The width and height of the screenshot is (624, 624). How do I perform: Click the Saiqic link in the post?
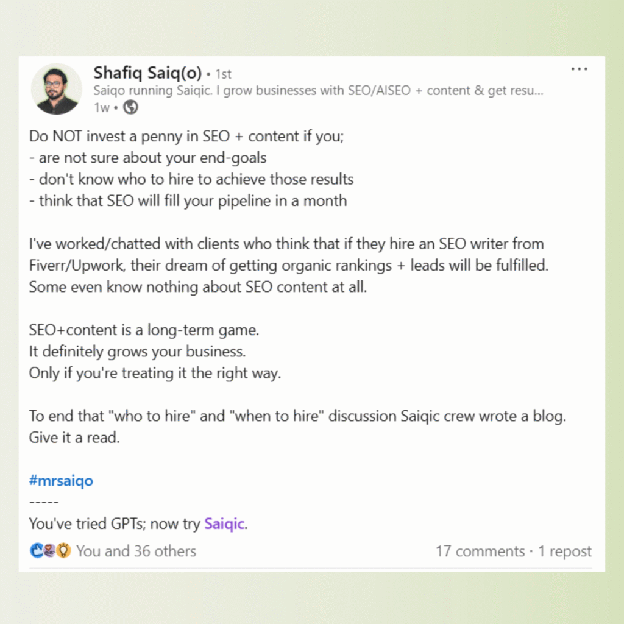tap(224, 523)
